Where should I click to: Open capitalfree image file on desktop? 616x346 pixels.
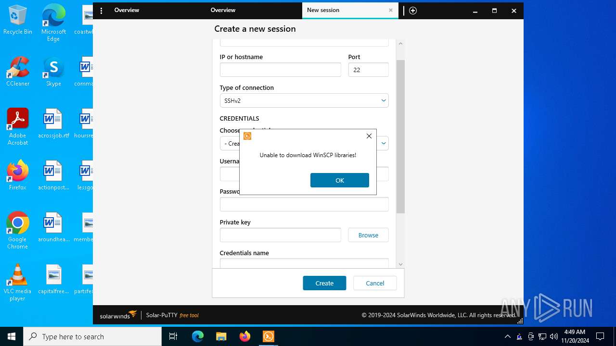click(53, 279)
